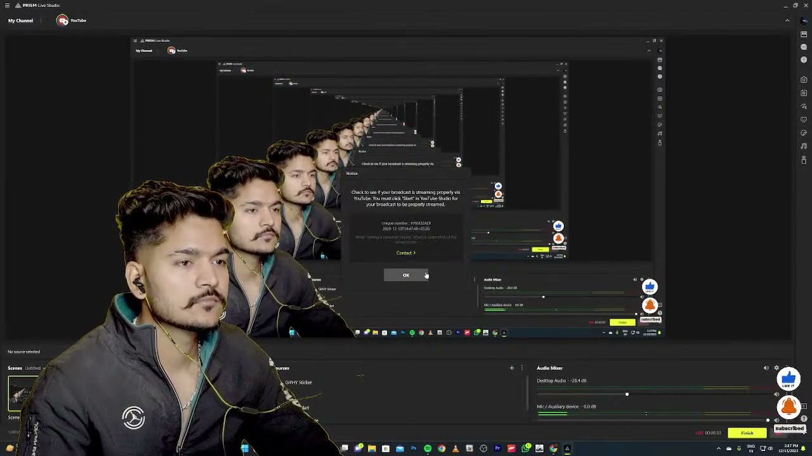Viewport: 812px width, 456px height.
Task: Open VLC media player from taskbar
Action: (x=455, y=448)
